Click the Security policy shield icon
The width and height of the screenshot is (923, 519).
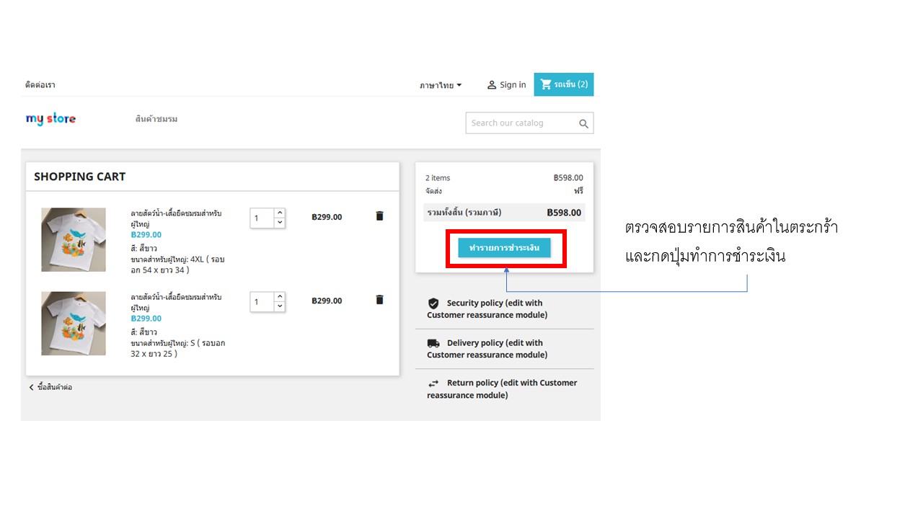(433, 303)
